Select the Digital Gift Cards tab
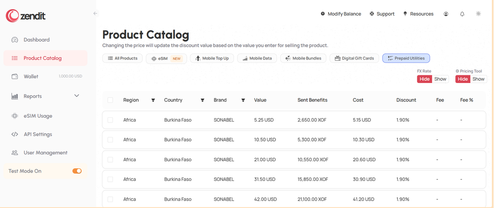Viewport: 494px width, 208px height. click(355, 58)
